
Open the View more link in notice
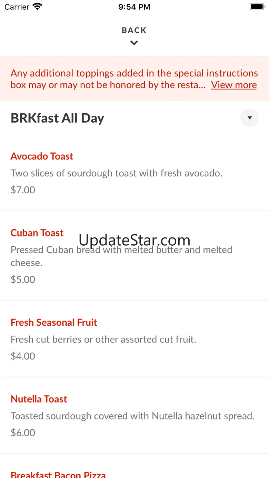point(234,85)
